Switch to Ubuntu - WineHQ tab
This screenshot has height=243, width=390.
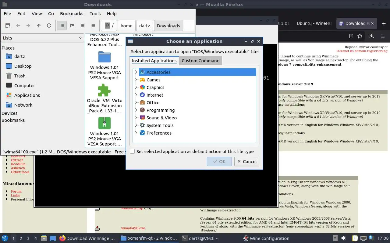(x=314, y=23)
